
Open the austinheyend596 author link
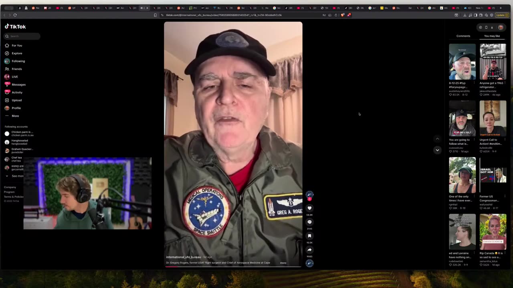point(460,91)
